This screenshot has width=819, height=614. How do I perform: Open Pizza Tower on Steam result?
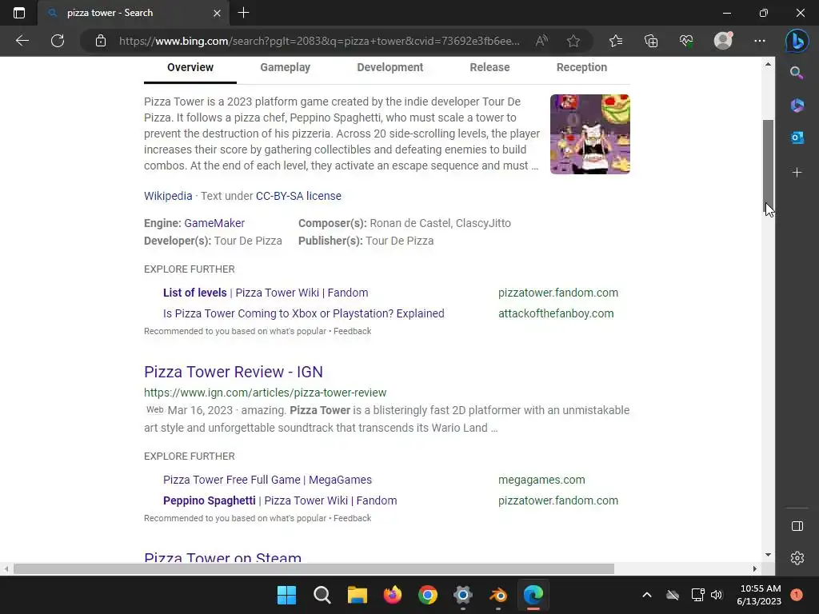pyautogui.click(x=222, y=557)
